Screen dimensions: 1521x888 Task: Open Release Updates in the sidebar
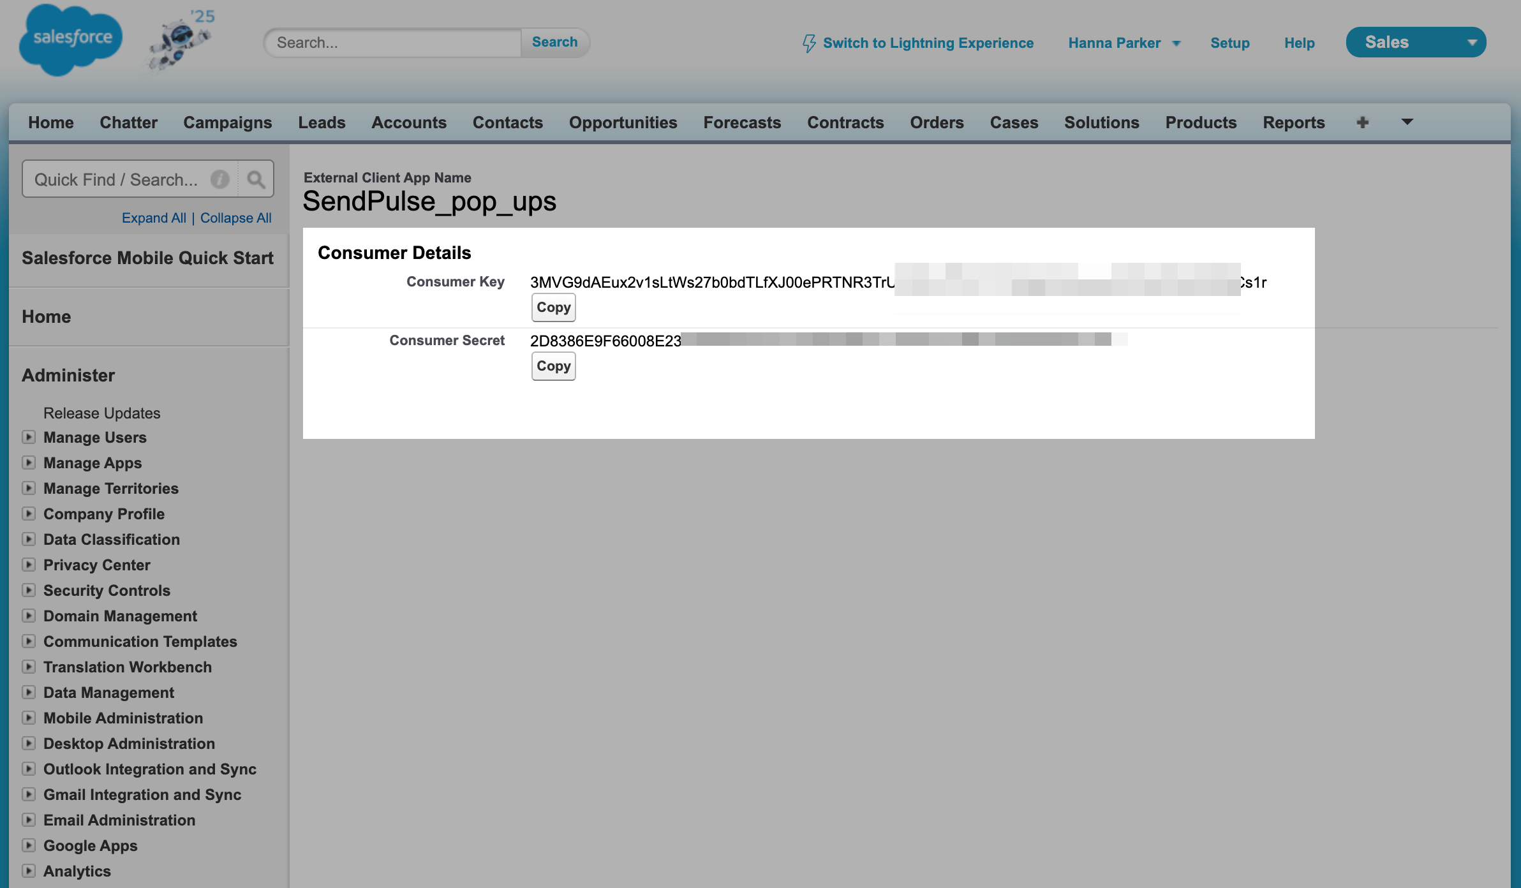click(x=101, y=413)
